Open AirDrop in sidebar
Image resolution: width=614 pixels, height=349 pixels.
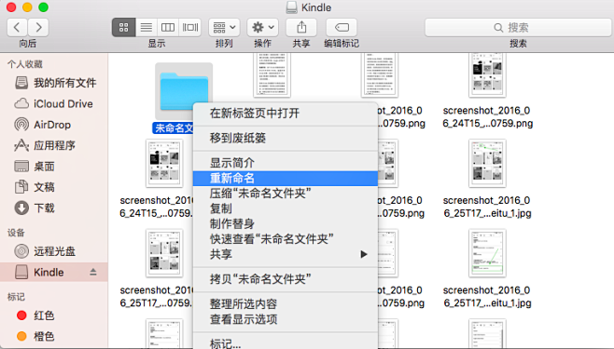[x=55, y=125]
